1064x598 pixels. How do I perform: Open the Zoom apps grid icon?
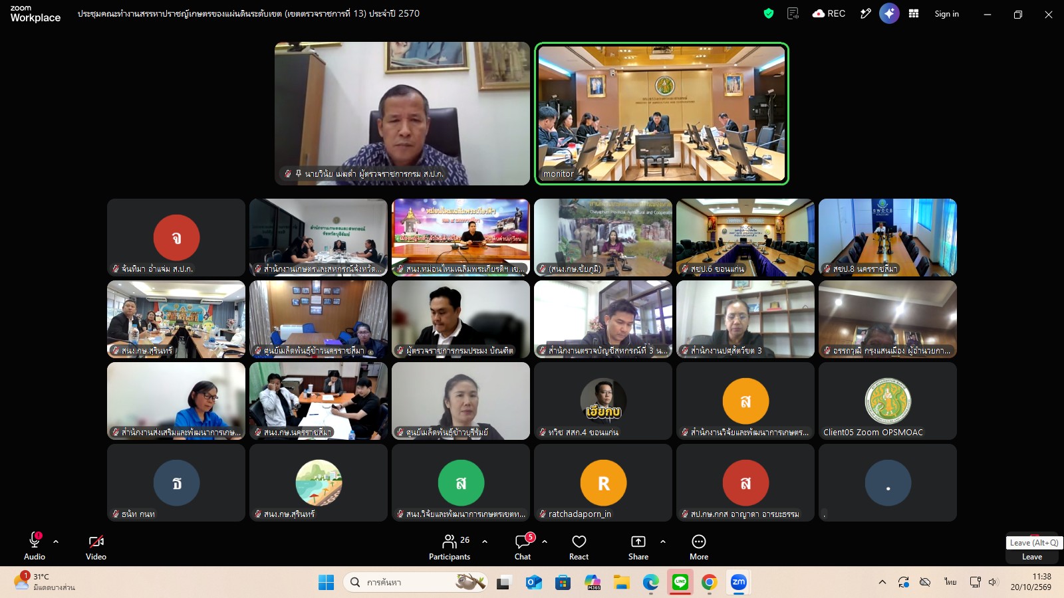pyautogui.click(x=914, y=13)
